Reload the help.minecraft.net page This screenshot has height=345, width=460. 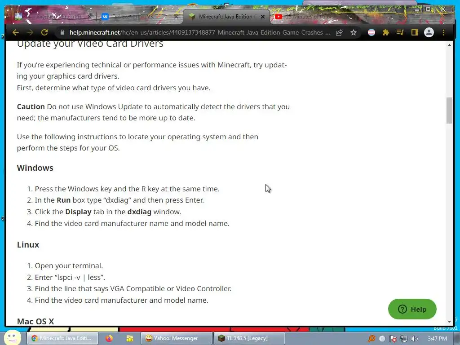(44, 32)
